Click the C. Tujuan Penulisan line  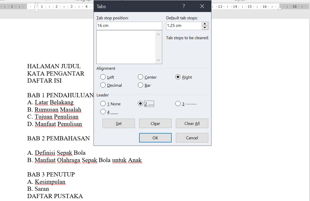coord(53,117)
